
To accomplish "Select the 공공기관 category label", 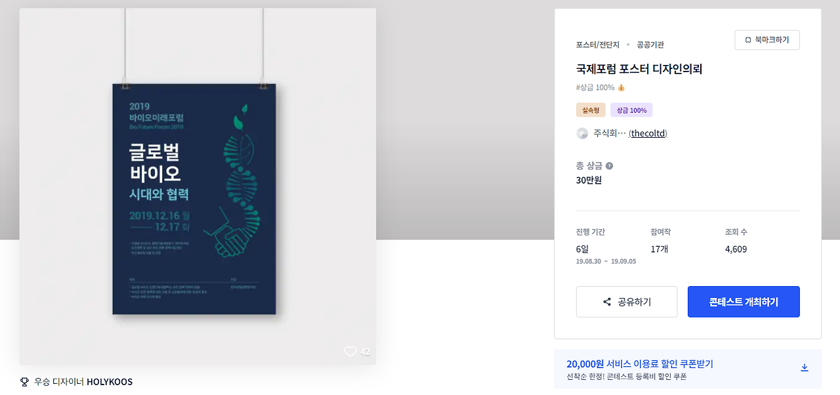I will coord(650,45).
